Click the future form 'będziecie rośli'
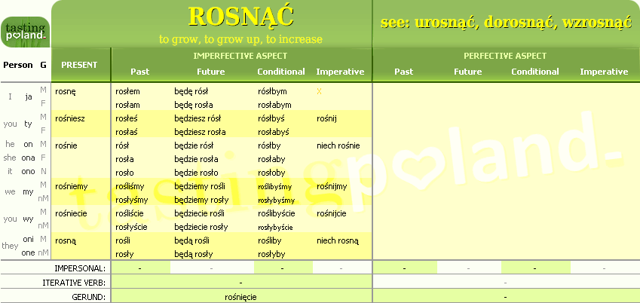The image size is (640, 303). tap(200, 213)
